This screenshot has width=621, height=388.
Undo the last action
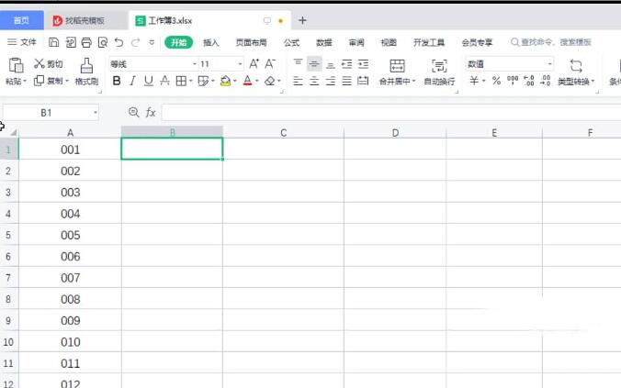119,42
